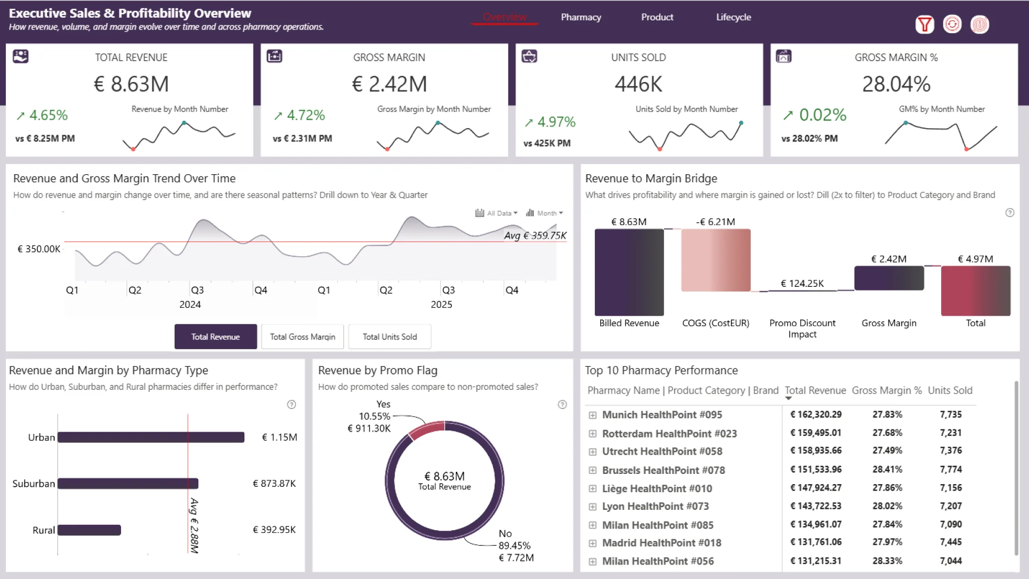Viewport: 1029px width, 579px height.
Task: Switch trend to Total Units Sold
Action: click(390, 337)
